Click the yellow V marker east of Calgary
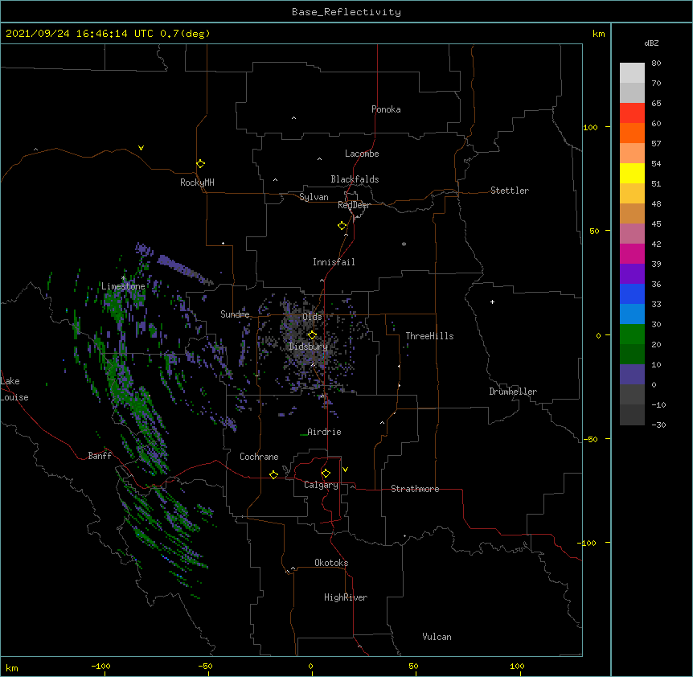Screen dimensions: 693x677 pos(345,470)
